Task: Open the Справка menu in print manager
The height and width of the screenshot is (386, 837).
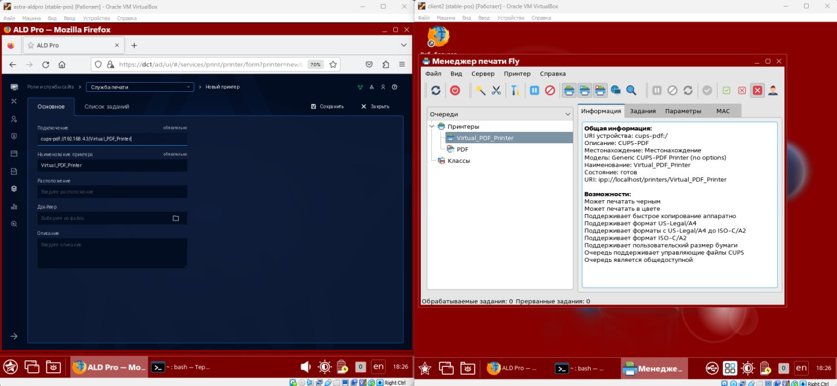Action: pos(552,74)
